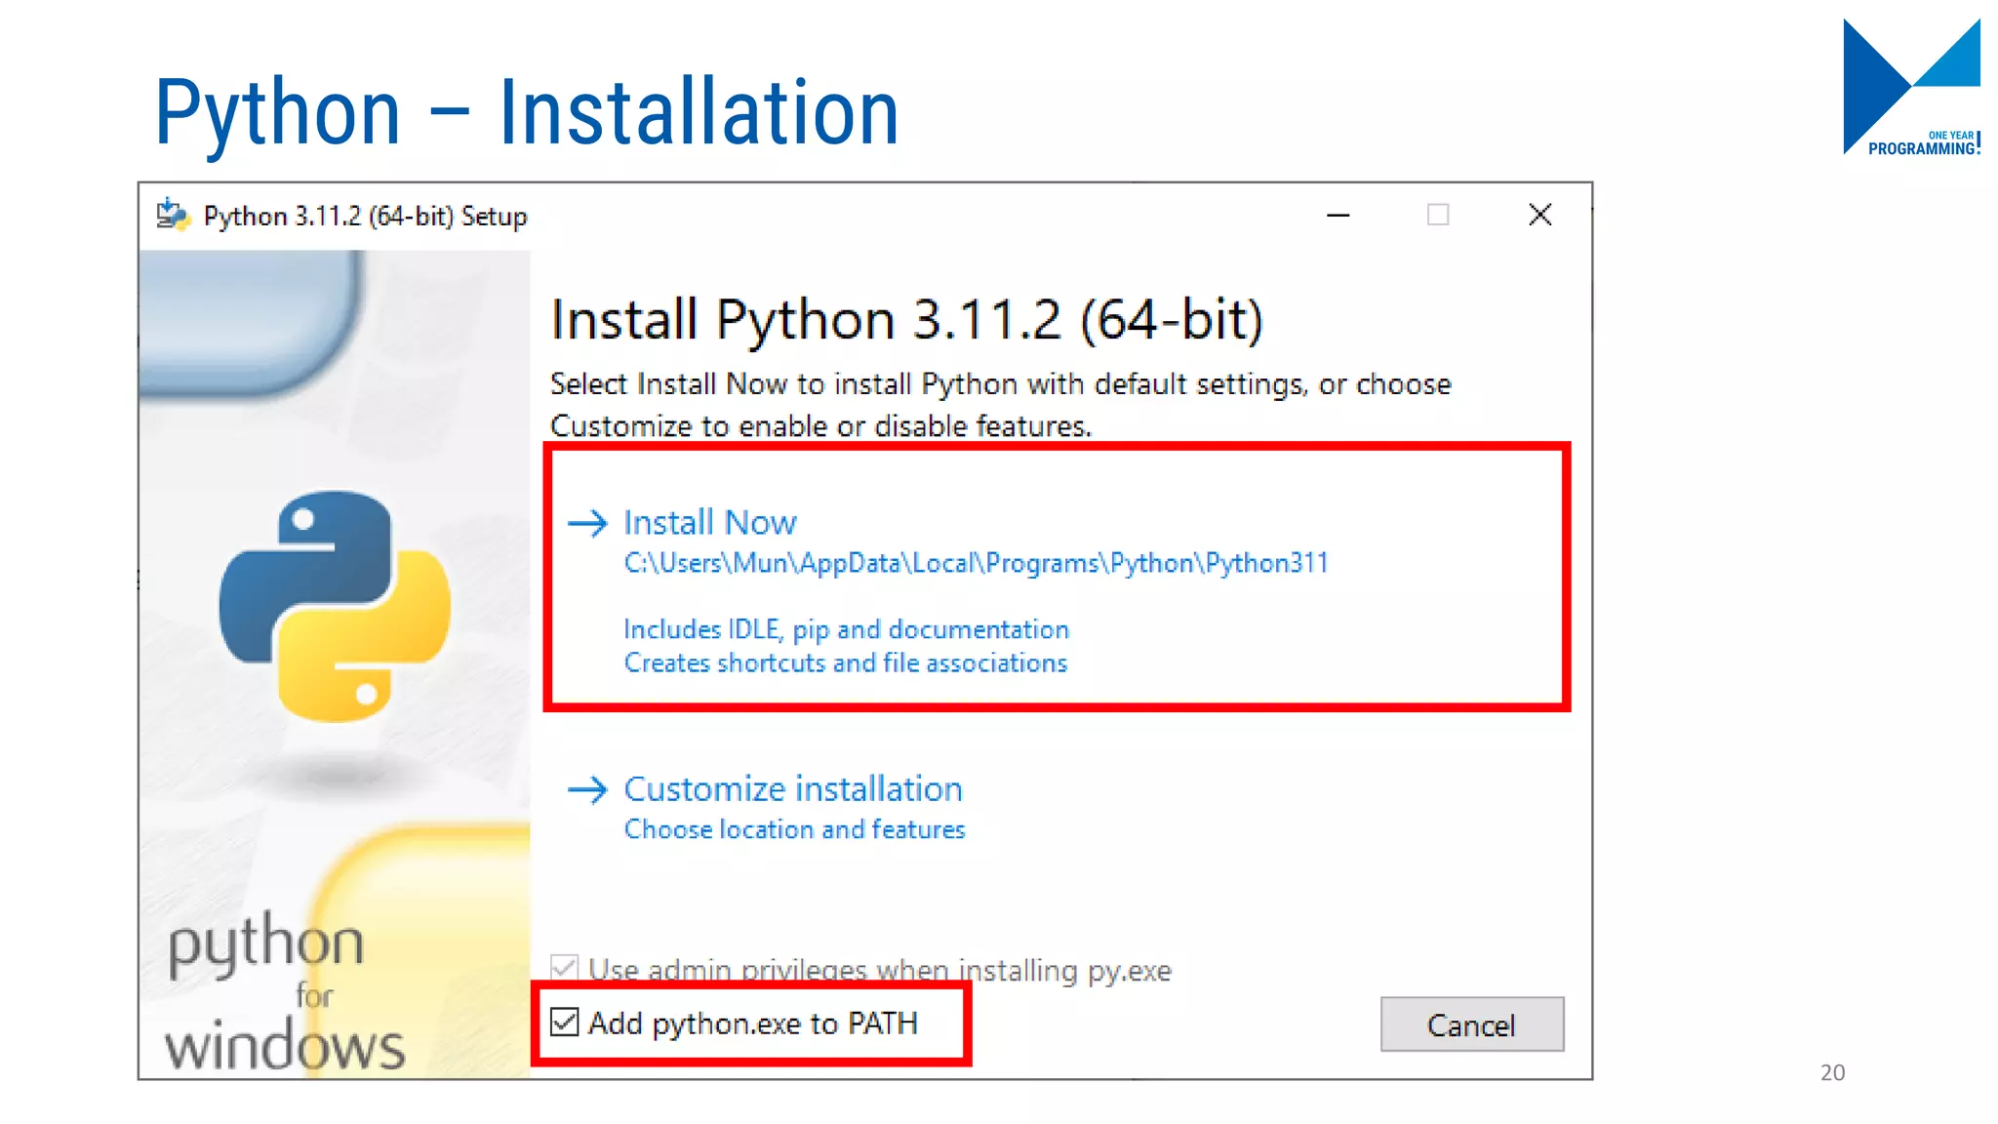The height and width of the screenshot is (1124, 1998).
Task: Click the install path C:\Users\Mun\AppData text
Action: (976, 563)
